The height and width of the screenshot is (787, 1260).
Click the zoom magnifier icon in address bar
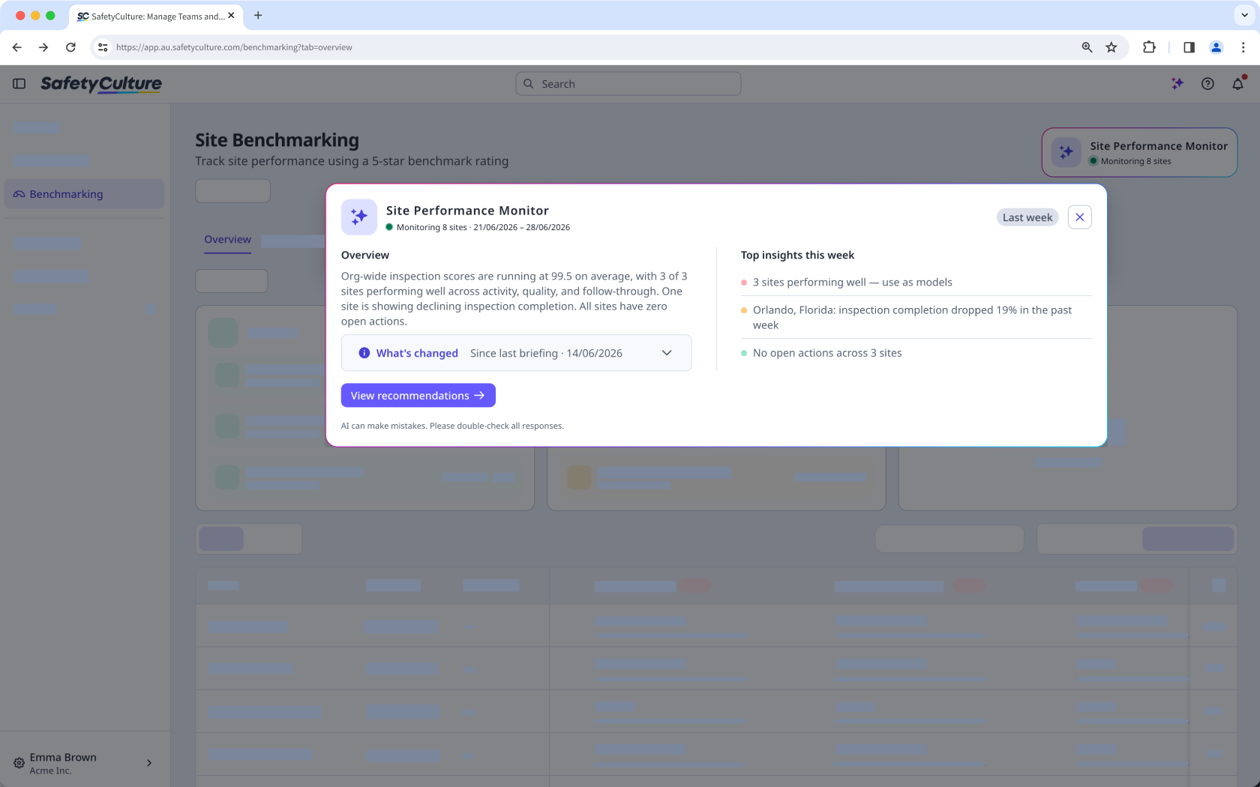[1087, 47]
